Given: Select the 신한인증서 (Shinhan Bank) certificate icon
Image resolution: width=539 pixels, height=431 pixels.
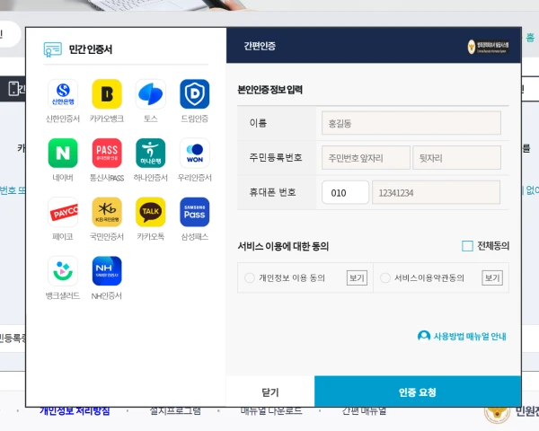Looking at the screenshot, I should click(x=63, y=94).
